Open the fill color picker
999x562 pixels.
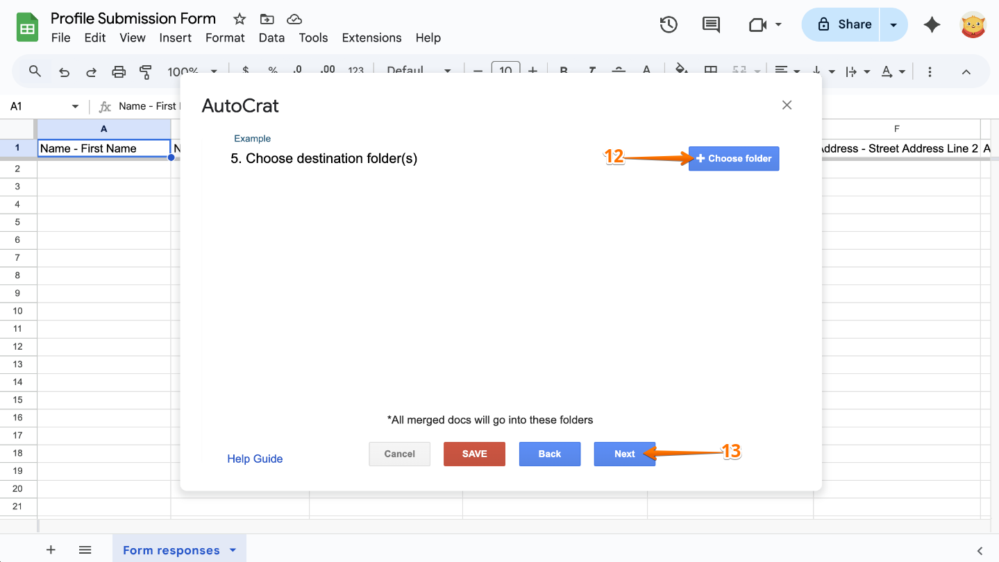681,71
